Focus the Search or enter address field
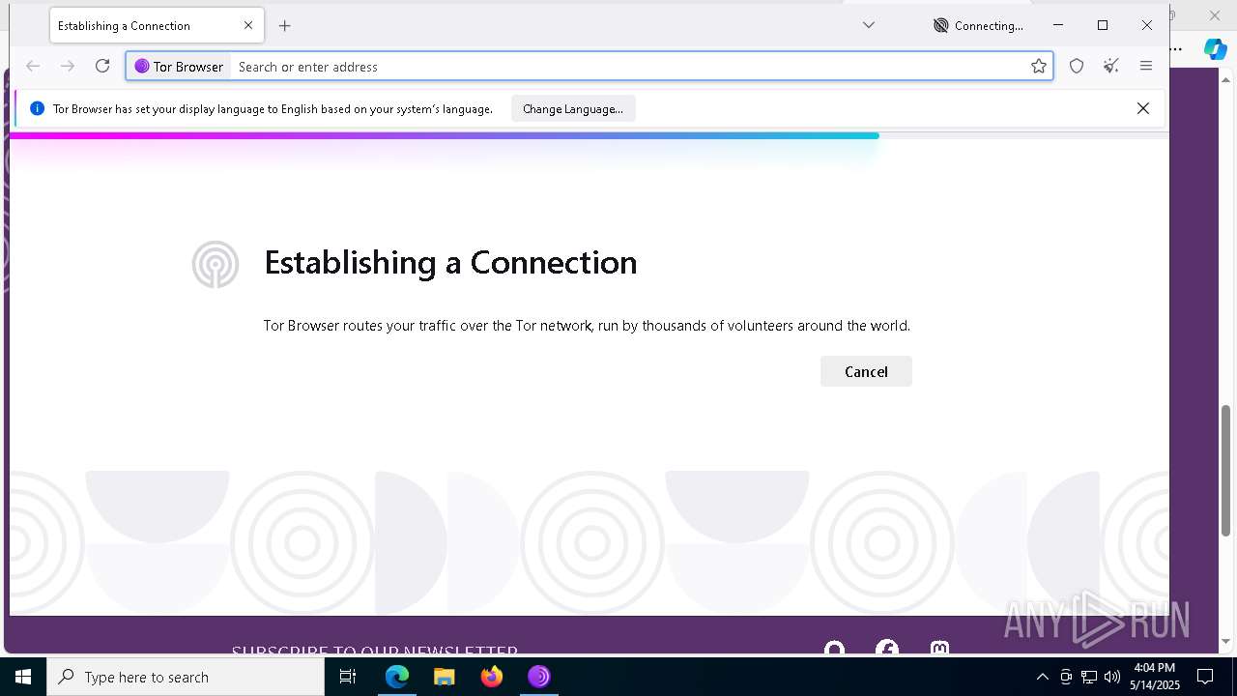The width and height of the screenshot is (1237, 696). 628,67
